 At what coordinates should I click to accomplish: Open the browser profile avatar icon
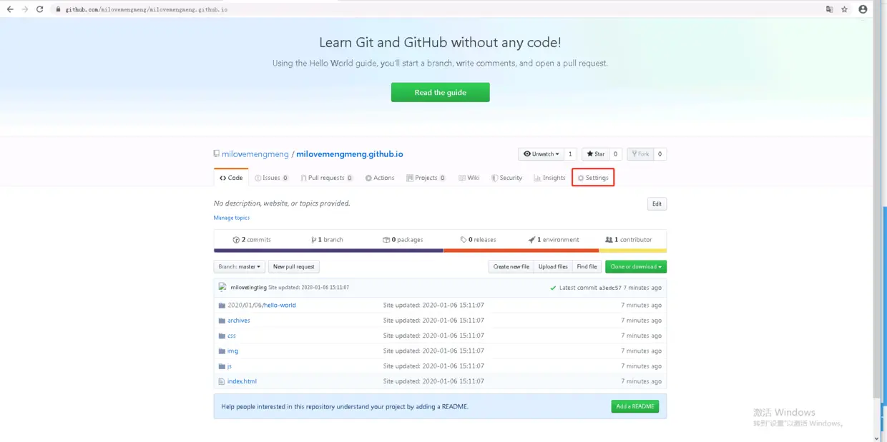863,9
